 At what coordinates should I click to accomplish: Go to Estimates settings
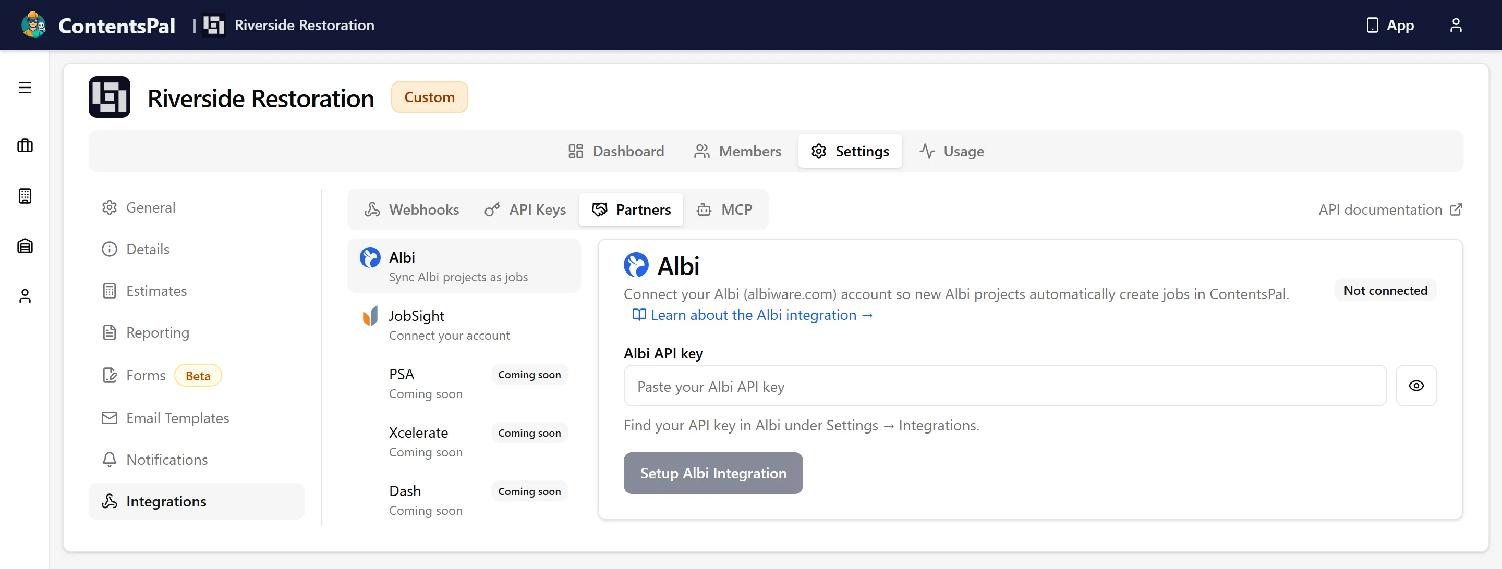pyautogui.click(x=197, y=291)
